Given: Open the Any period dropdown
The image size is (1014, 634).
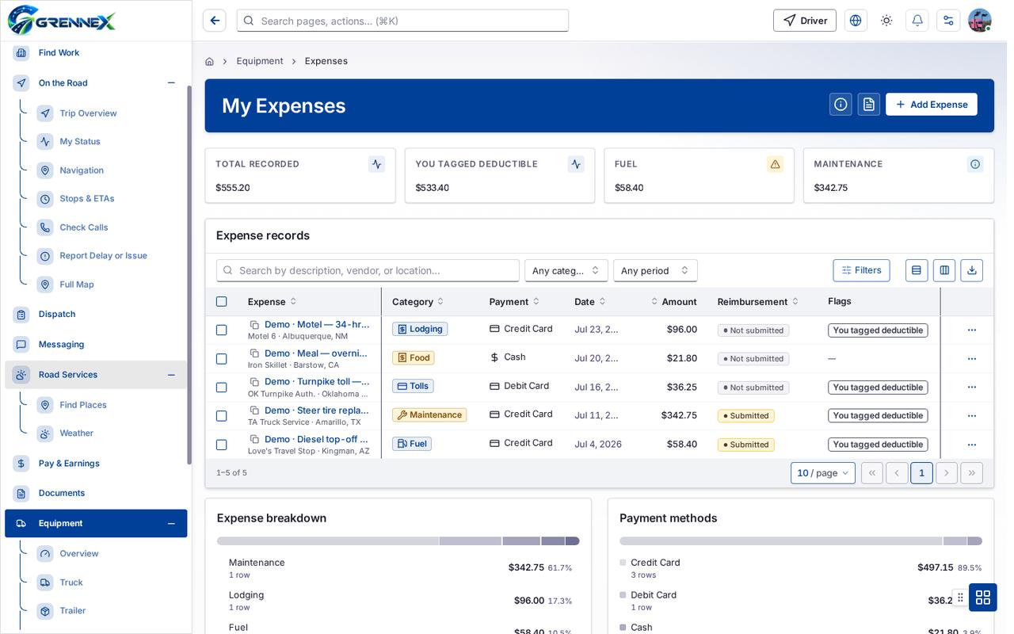Looking at the screenshot, I should click(655, 270).
